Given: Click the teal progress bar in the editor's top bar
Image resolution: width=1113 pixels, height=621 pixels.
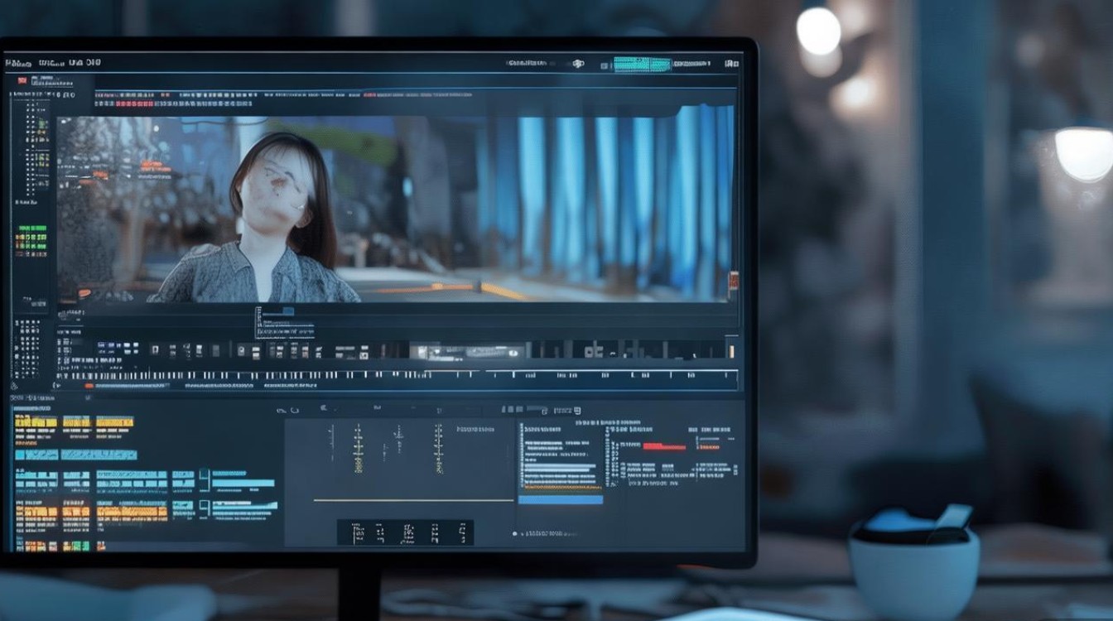Looking at the screenshot, I should pos(642,64).
